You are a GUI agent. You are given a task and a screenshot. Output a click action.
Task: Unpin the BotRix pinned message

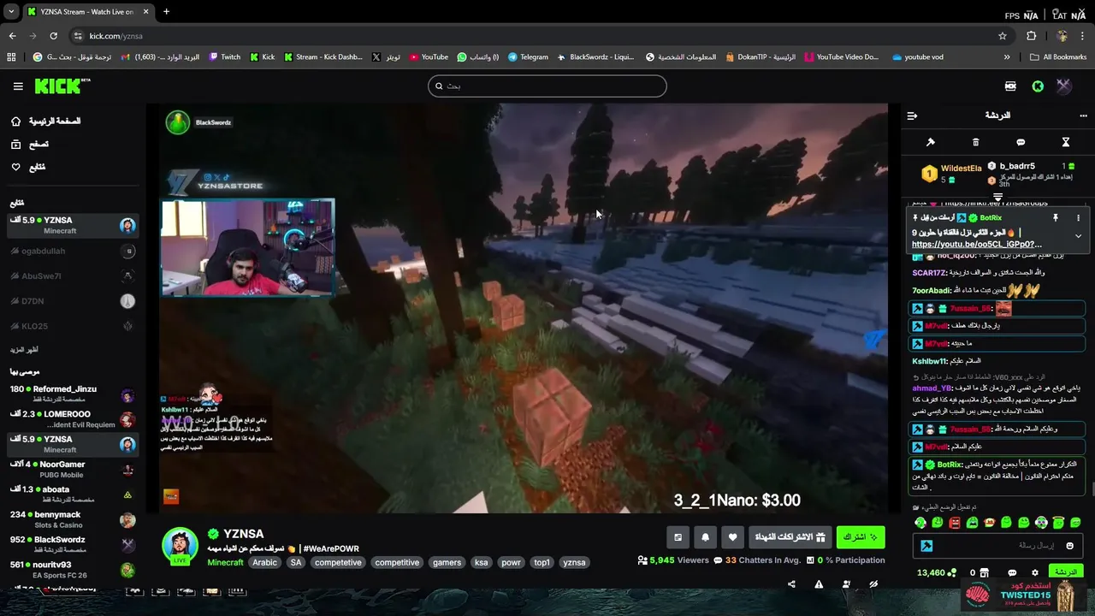[x=1056, y=218]
